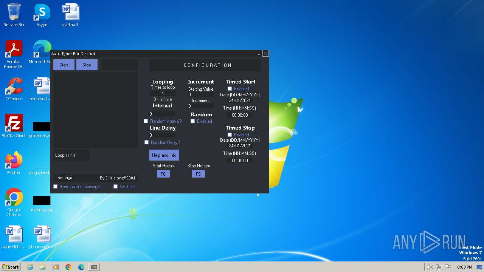Open the awarddiffic document icon
Viewport: 484px width, 272px height.
click(14, 237)
